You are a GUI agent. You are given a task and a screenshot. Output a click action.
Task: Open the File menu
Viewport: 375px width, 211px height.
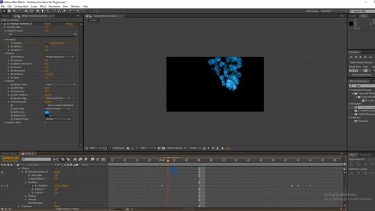click(x=3, y=6)
